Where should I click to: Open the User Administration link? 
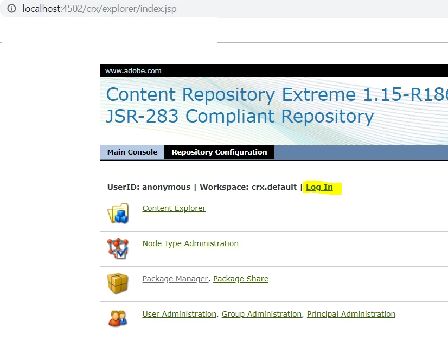coord(179,314)
